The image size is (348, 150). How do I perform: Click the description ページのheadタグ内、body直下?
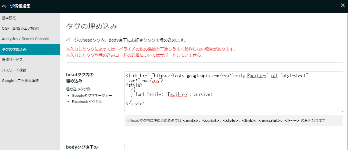[x=126, y=40]
